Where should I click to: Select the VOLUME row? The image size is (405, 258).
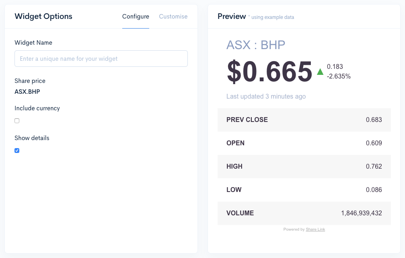(x=304, y=213)
